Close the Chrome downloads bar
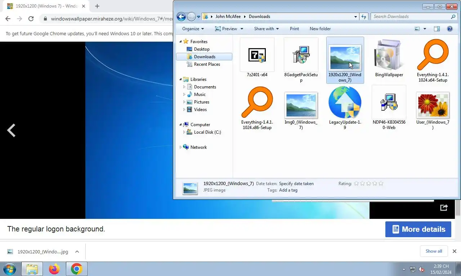The height and width of the screenshot is (276, 461). click(455, 251)
